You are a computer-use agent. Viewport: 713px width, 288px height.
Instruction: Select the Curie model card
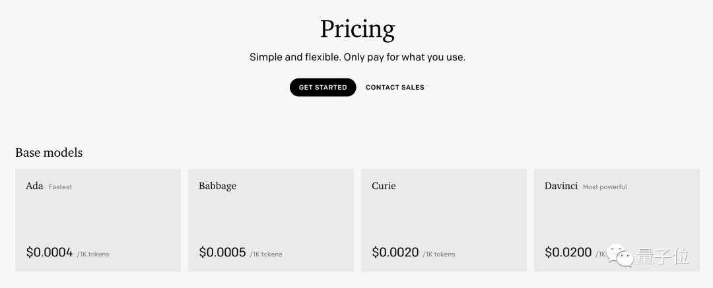coord(444,220)
